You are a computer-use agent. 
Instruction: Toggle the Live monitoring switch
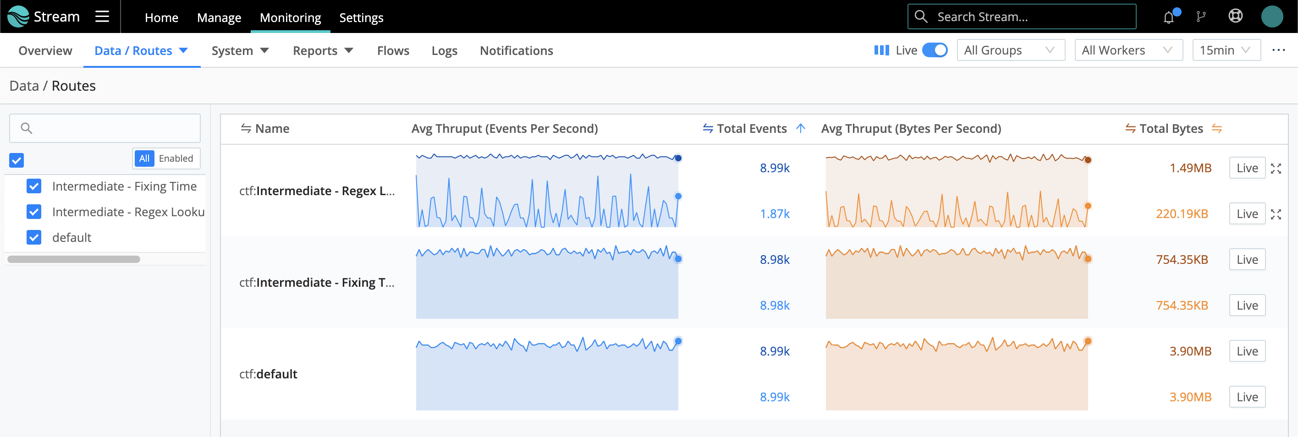[934, 50]
